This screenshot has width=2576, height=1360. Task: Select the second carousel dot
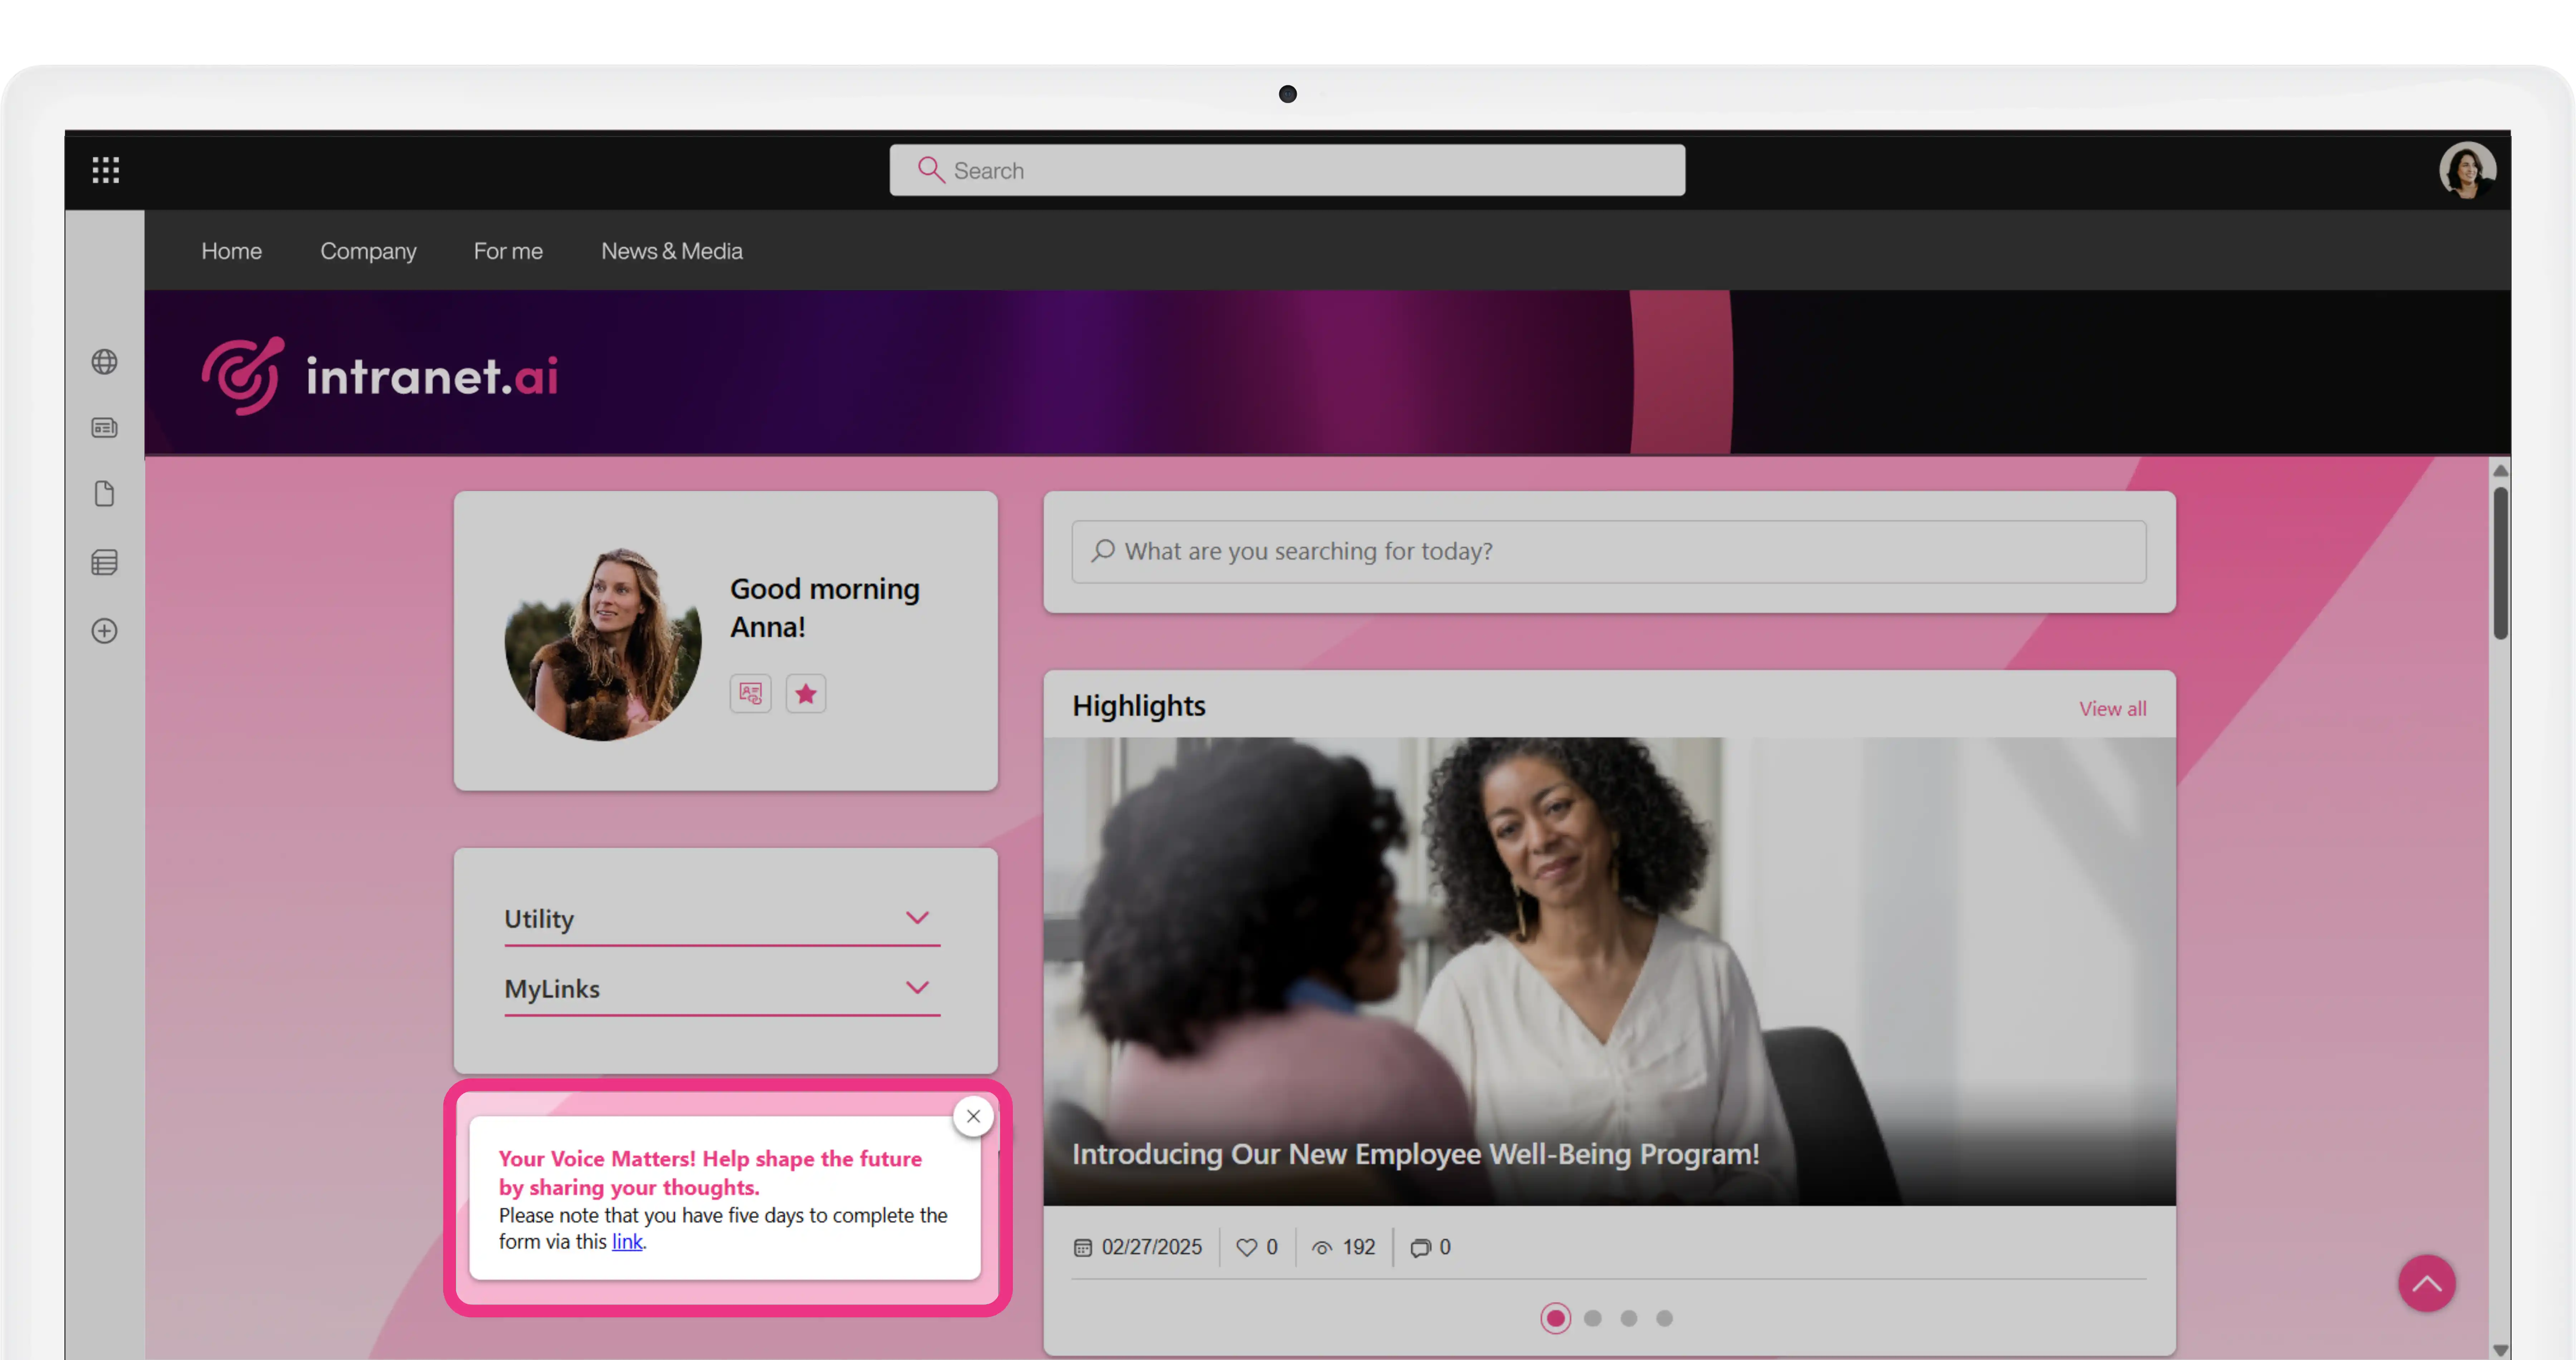1593,1318
